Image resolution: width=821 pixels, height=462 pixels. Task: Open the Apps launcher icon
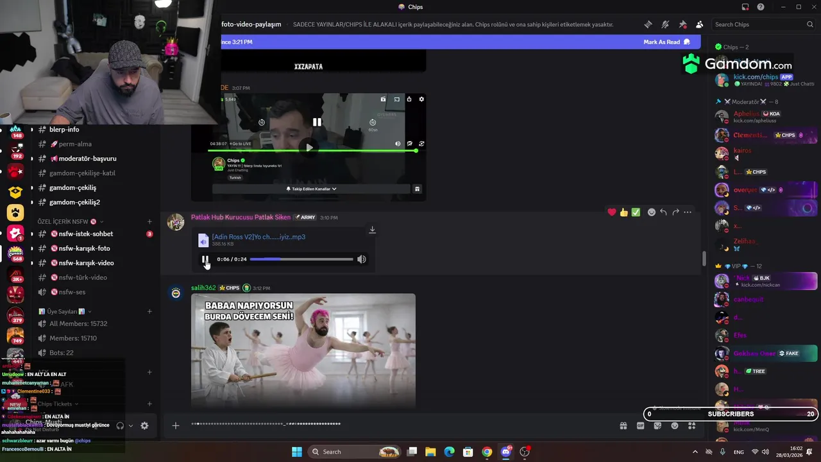tap(692, 425)
